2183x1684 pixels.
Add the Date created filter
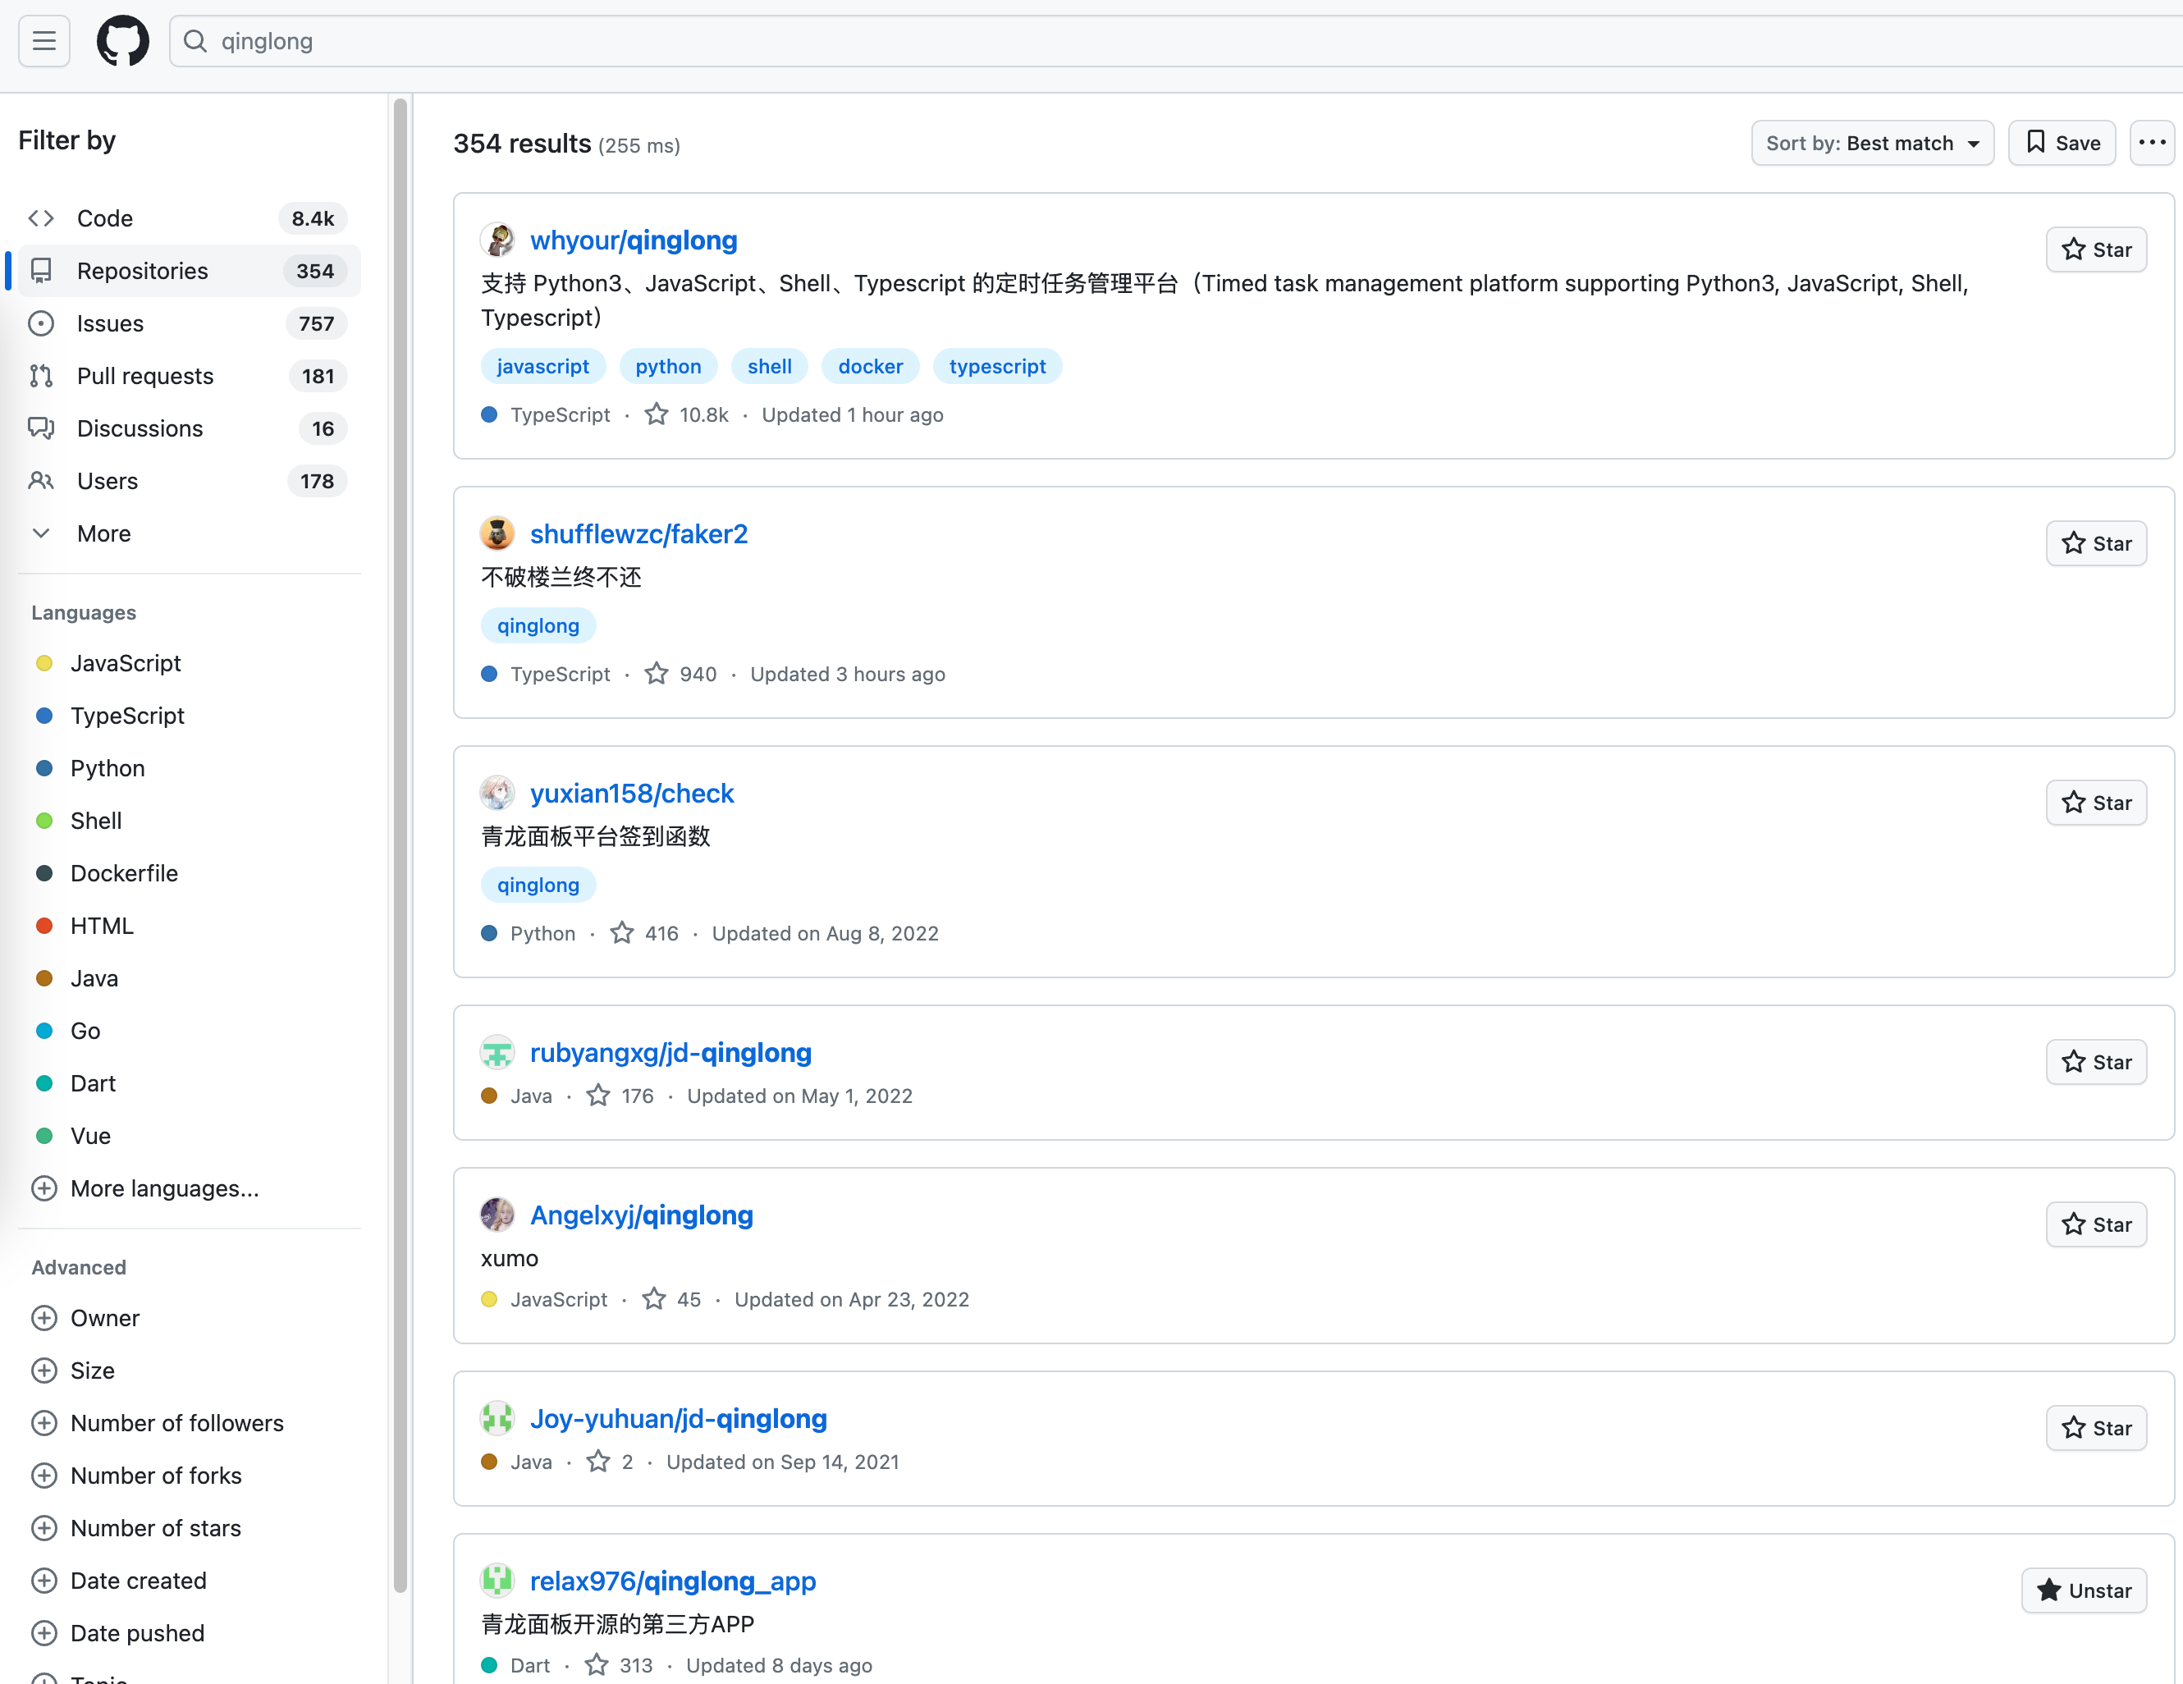point(120,1580)
